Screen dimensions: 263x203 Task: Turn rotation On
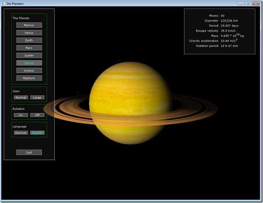tap(21, 115)
